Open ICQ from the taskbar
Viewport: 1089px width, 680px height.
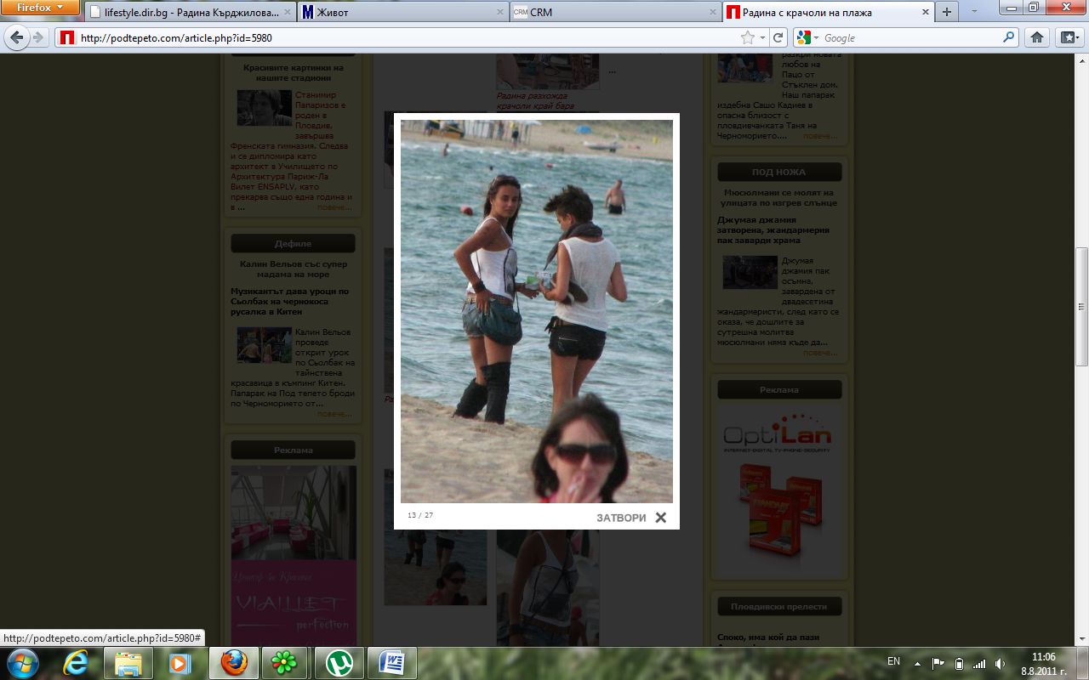click(x=286, y=662)
